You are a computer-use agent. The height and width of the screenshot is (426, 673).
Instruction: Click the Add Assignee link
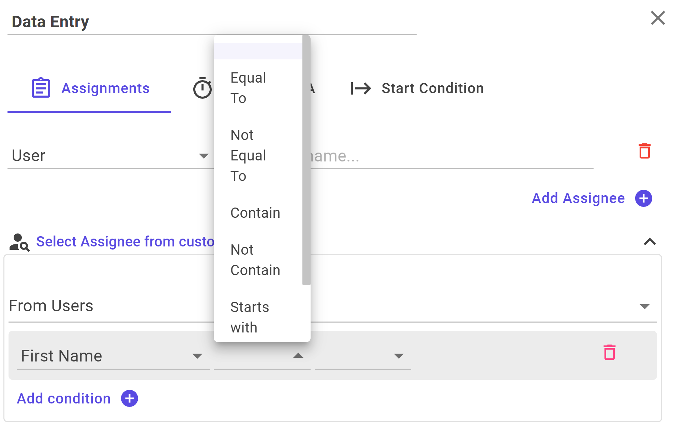point(578,198)
